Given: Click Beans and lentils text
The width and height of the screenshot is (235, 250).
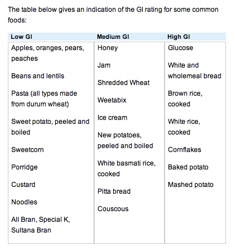Looking at the screenshot, I should tap(38, 76).
